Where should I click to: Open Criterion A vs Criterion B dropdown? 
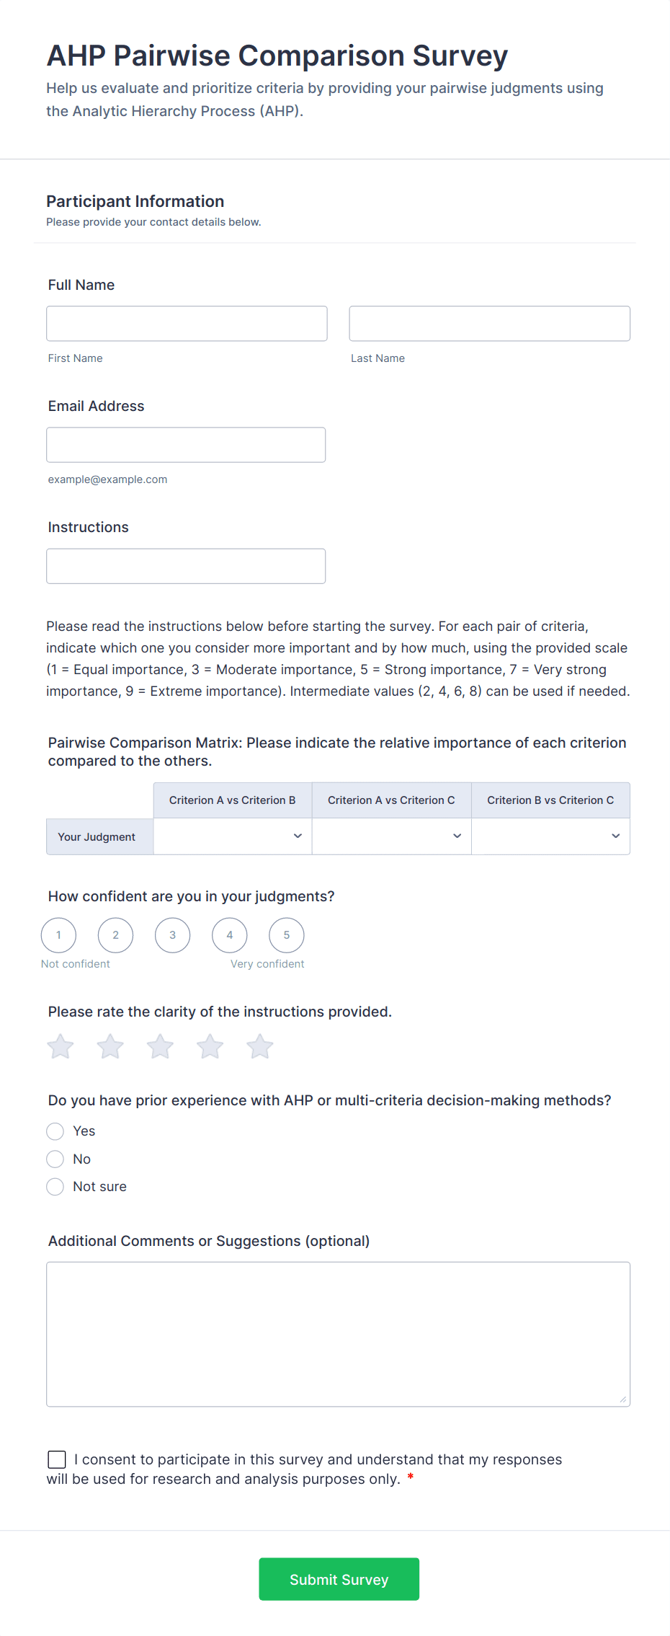click(x=233, y=836)
